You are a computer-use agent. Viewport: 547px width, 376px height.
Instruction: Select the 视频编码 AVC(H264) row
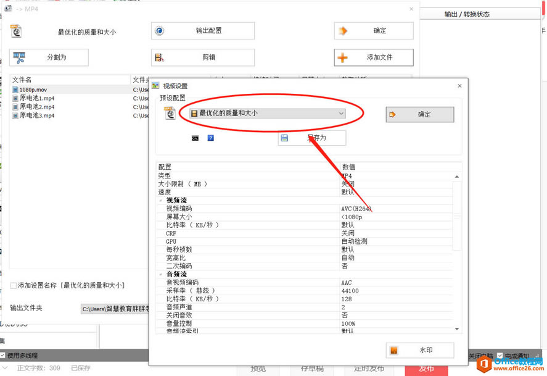pos(305,209)
